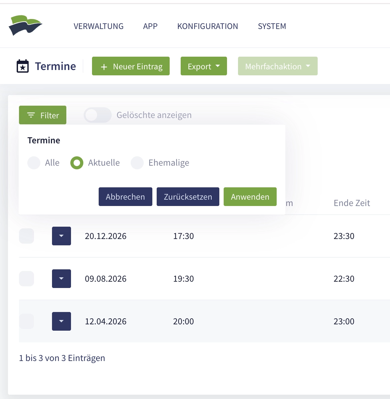Check the box for the 20.12.2026 entry

27,236
